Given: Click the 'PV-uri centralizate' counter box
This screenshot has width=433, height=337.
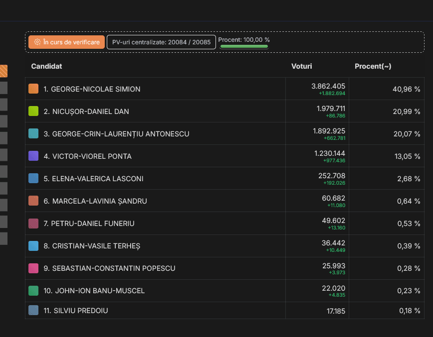Looking at the screenshot, I should (161, 42).
